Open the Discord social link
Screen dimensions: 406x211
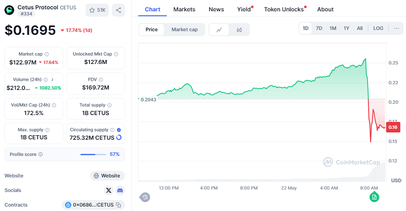120,190
